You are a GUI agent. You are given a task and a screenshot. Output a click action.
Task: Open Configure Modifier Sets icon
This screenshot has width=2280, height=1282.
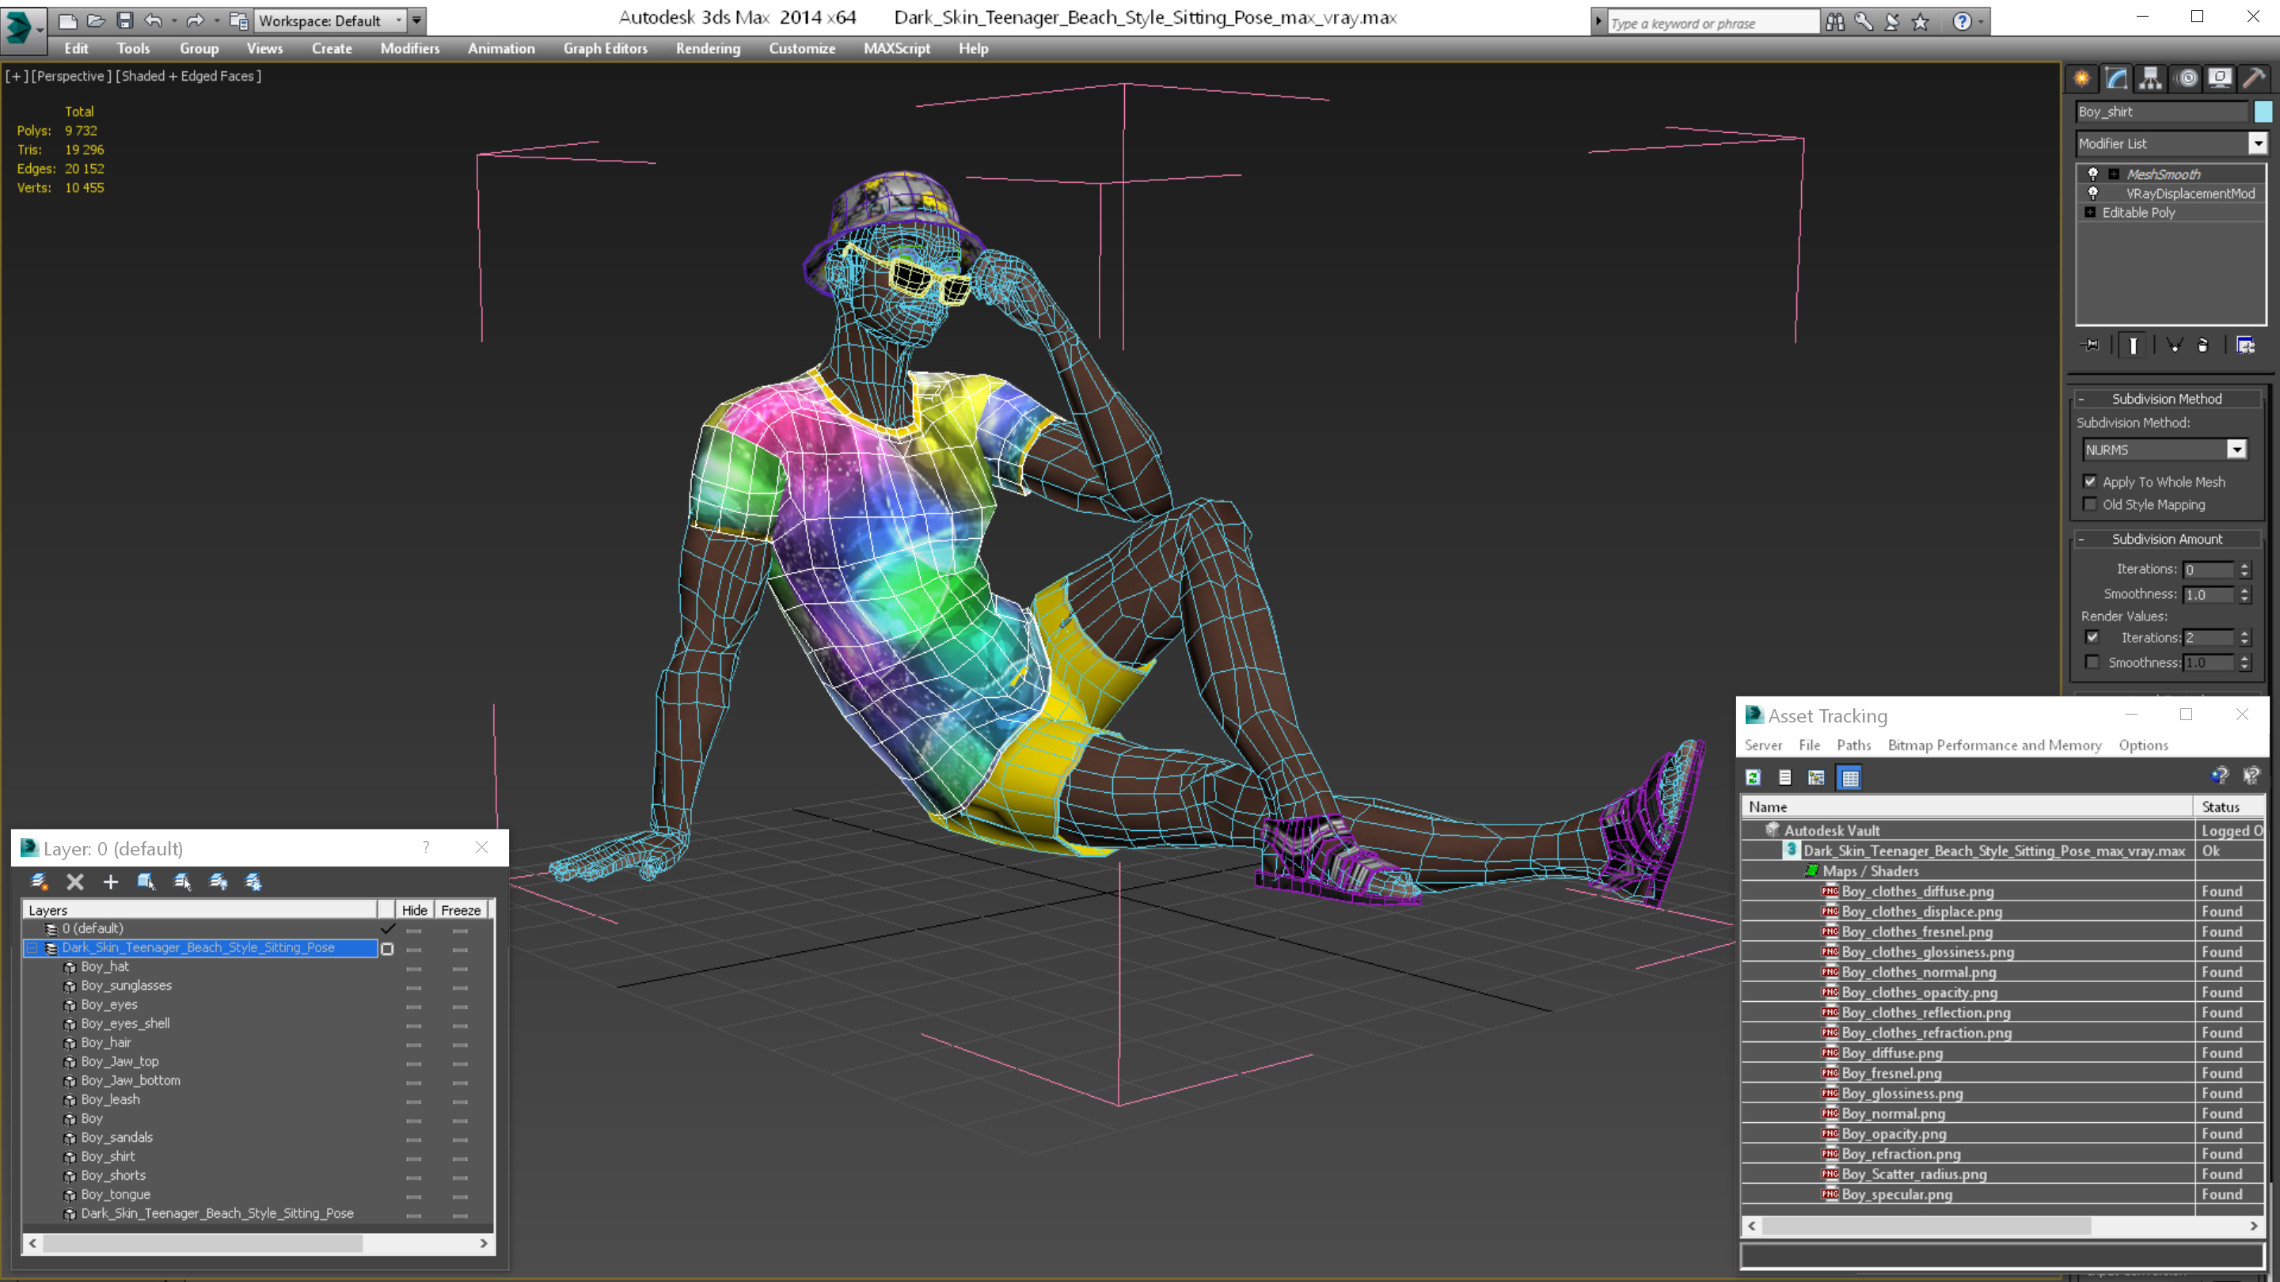[2245, 345]
